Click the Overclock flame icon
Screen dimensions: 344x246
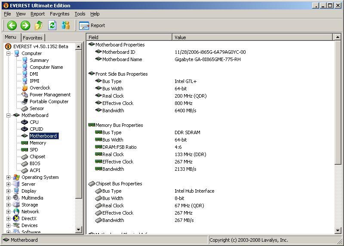[x=25, y=88]
